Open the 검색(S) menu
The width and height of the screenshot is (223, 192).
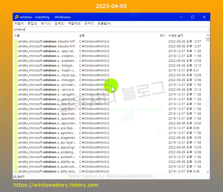tap(59, 24)
